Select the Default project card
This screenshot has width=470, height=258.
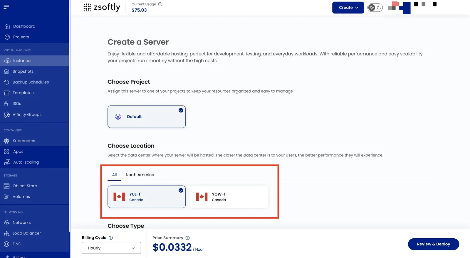pos(147,117)
